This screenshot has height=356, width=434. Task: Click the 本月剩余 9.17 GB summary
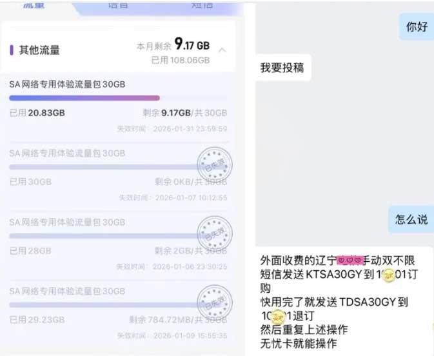[173, 45]
